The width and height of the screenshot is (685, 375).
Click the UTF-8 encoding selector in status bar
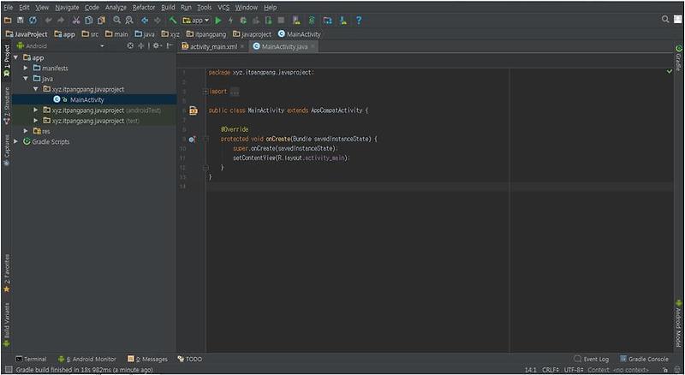(x=574, y=370)
